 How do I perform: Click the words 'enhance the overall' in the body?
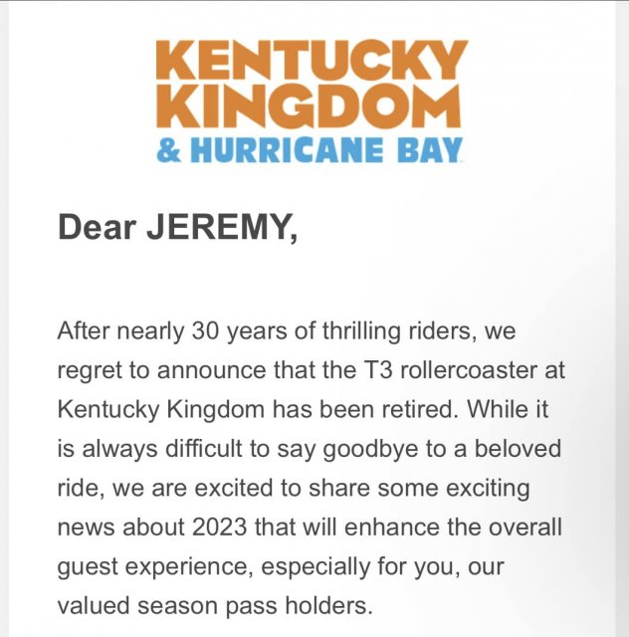tap(454, 527)
